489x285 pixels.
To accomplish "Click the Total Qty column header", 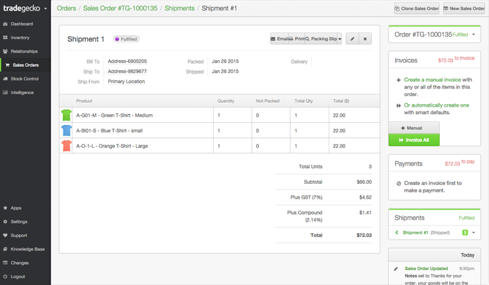I will tap(304, 101).
